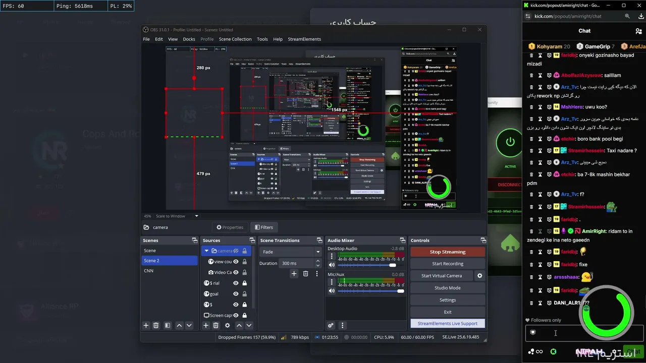Open scene filters icon in Scenes panel
The height and width of the screenshot is (363, 646).
tap(168, 326)
